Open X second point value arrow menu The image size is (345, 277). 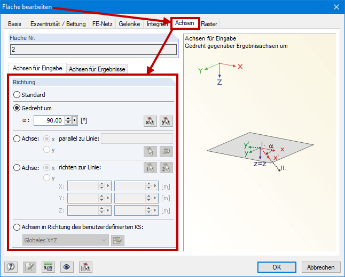click(x=155, y=186)
